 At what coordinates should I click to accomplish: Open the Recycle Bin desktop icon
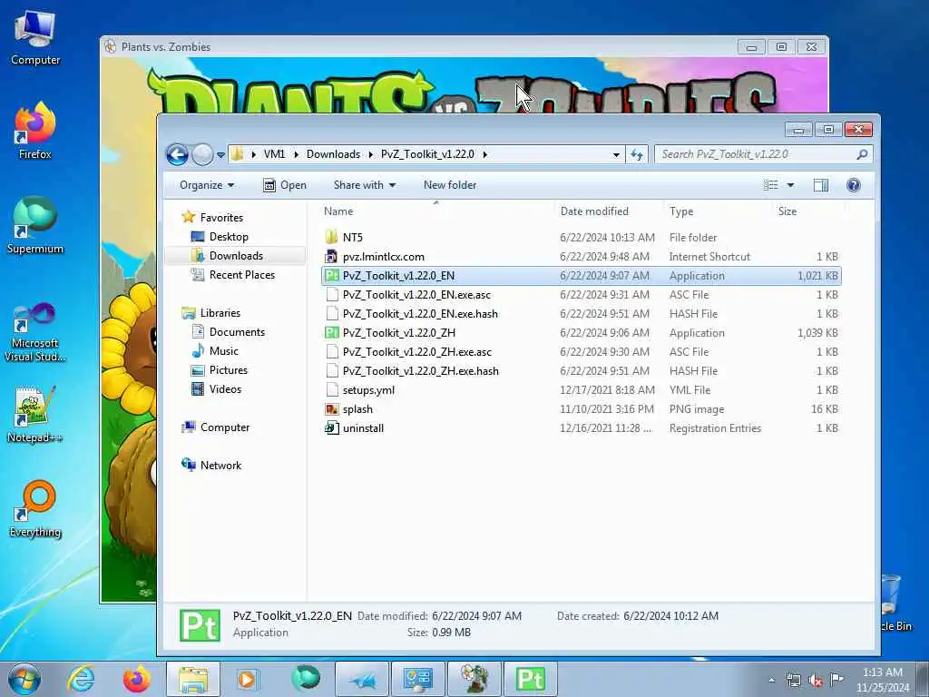(894, 602)
